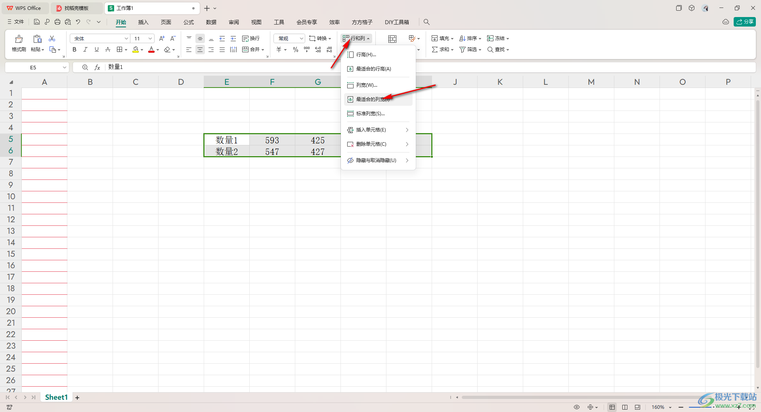Click the Decrease font size icon

[173, 38]
